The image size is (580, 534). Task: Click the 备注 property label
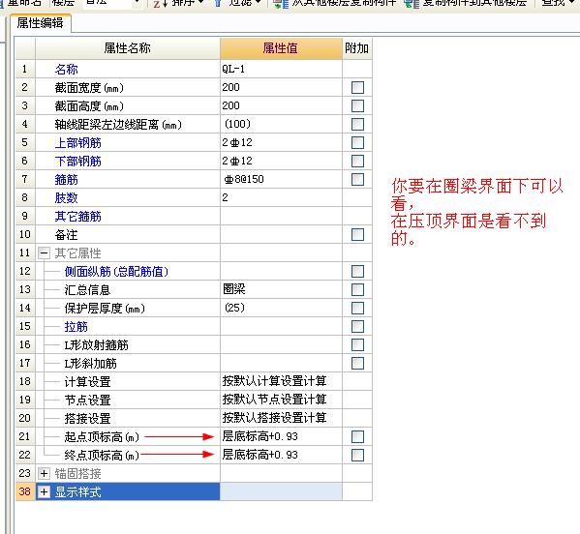pyautogui.click(x=66, y=235)
